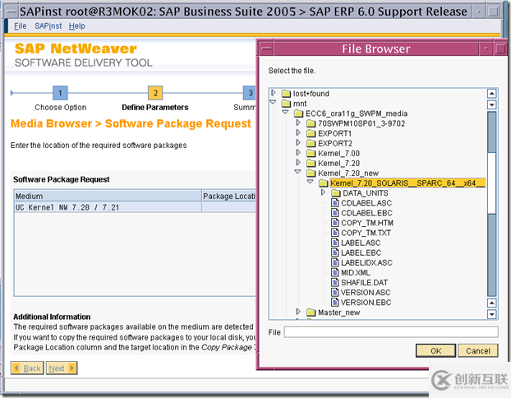The height and width of the screenshot is (398, 511).
Task: Open the SAPinst menu
Action: click(x=48, y=25)
